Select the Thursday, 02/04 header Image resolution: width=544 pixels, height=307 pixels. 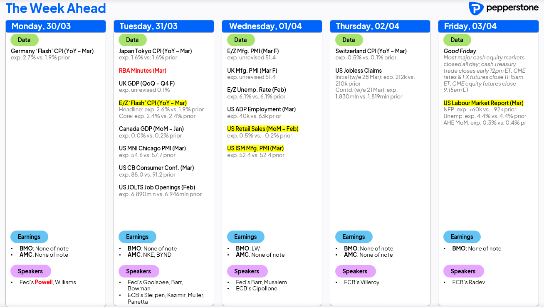click(x=367, y=26)
